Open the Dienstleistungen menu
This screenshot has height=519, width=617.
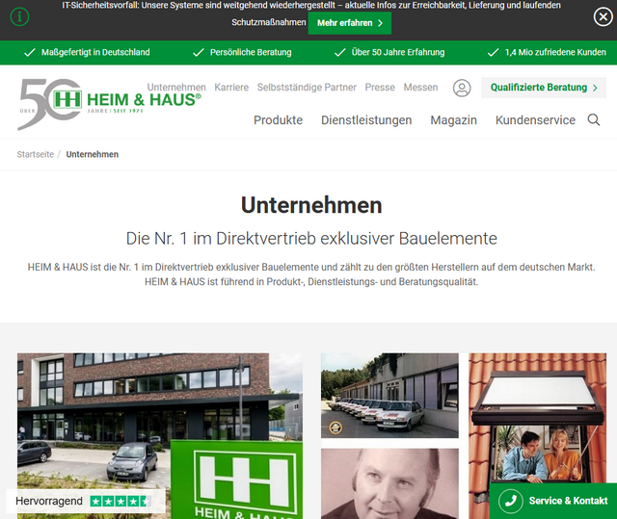tap(366, 119)
